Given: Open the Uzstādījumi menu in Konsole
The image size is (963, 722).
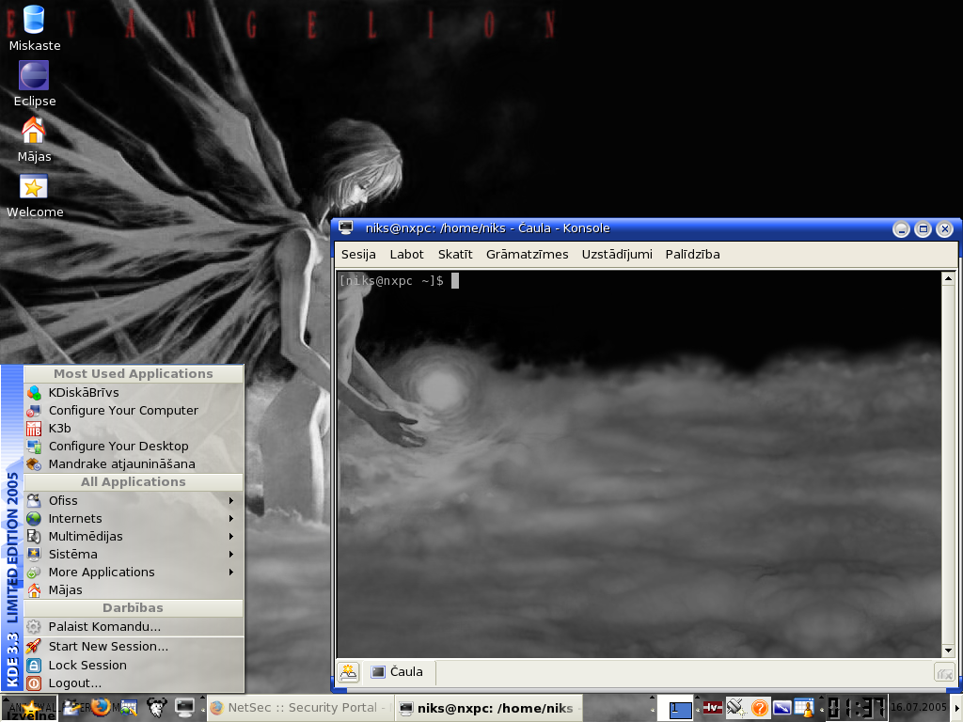Looking at the screenshot, I should point(617,254).
